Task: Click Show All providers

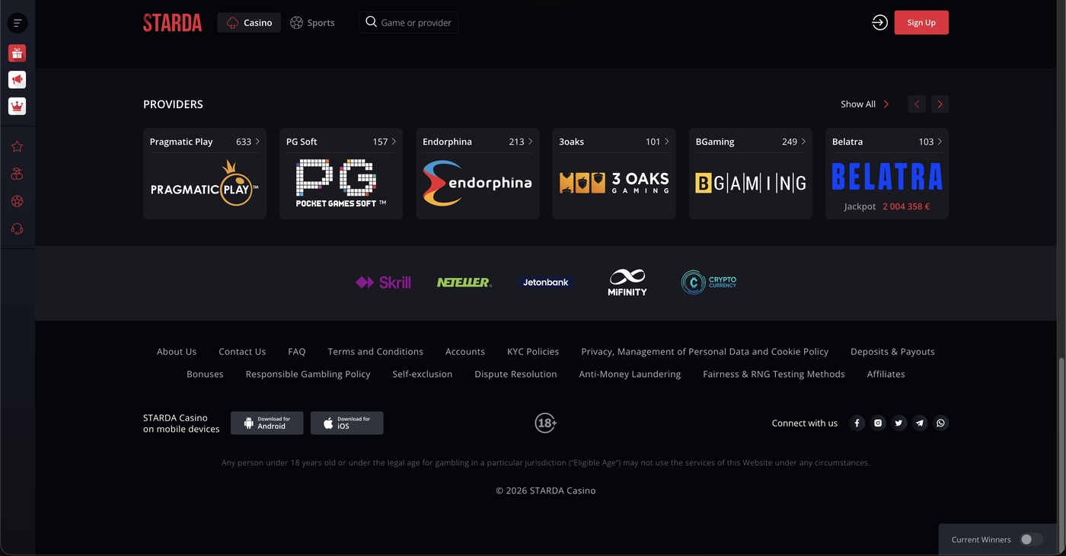Action: pyautogui.click(x=865, y=104)
